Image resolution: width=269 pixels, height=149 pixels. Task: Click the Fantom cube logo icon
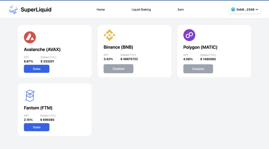[x=30, y=96]
